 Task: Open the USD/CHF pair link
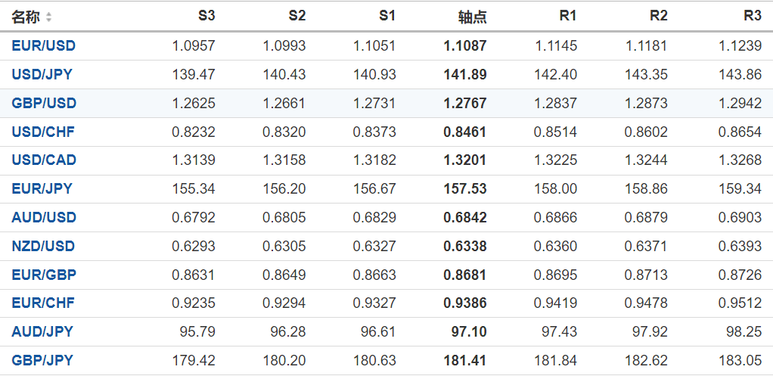pyautogui.click(x=43, y=132)
